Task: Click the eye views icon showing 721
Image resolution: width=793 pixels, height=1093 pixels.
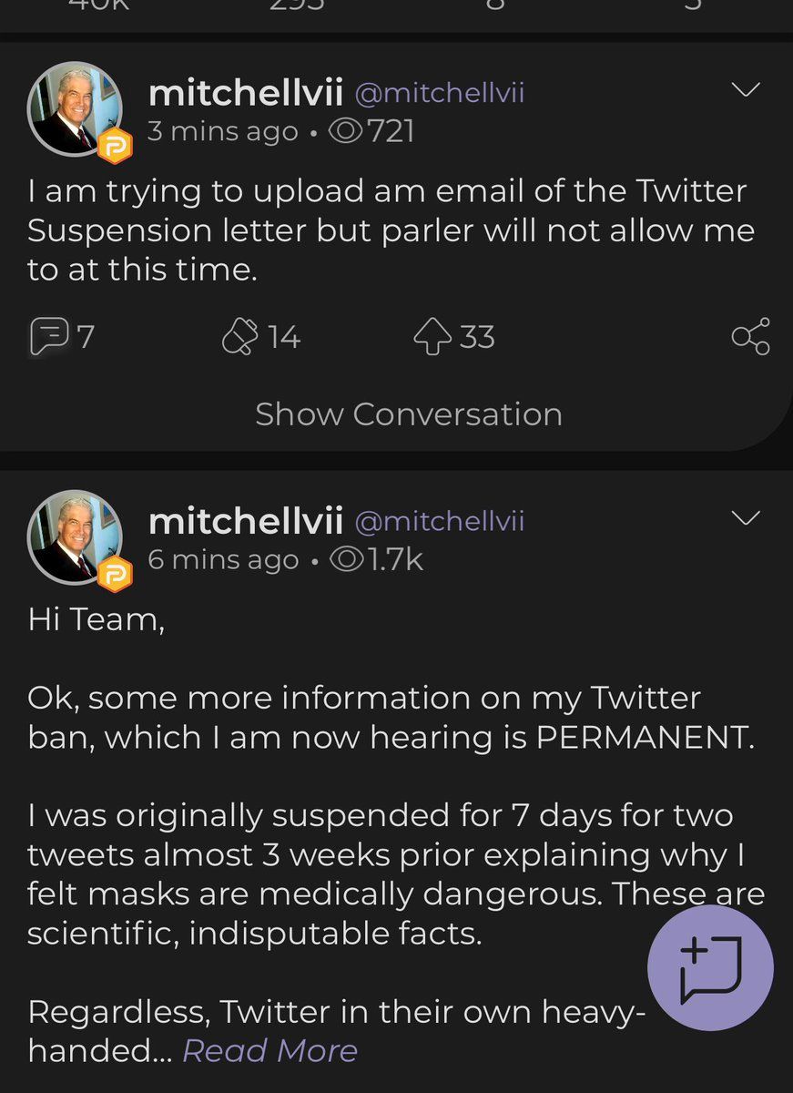Action: pyautogui.click(x=346, y=132)
